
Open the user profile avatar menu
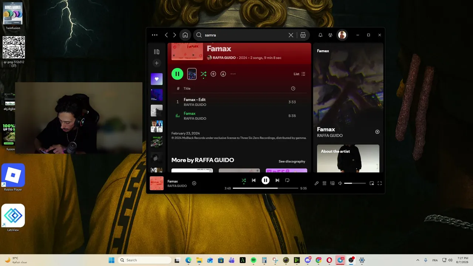[342, 35]
